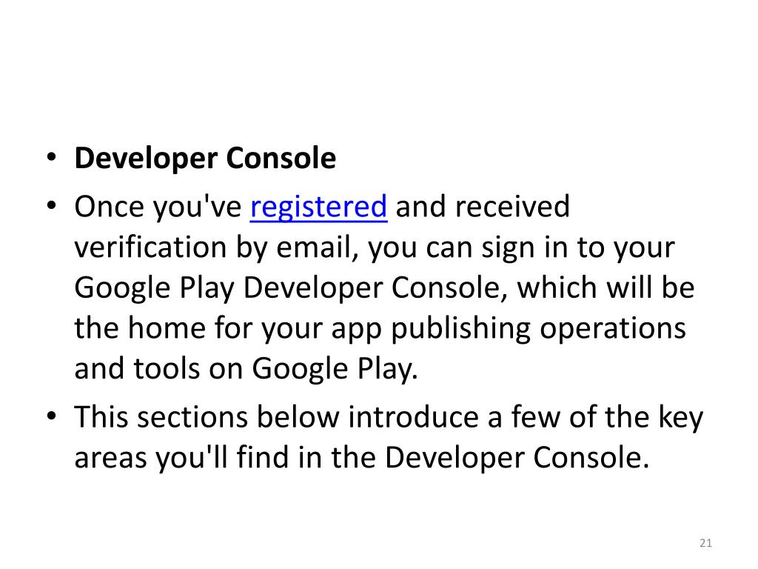Click the word 'verification' in the second paragraph
The image size is (758, 569).
(150, 247)
